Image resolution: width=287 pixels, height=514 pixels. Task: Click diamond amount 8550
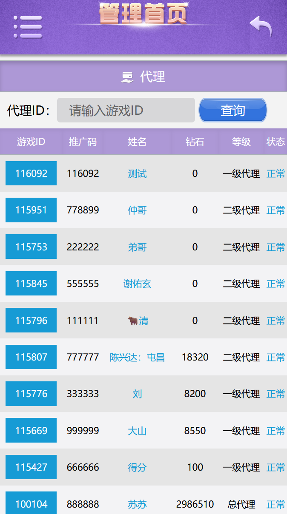[195, 431]
